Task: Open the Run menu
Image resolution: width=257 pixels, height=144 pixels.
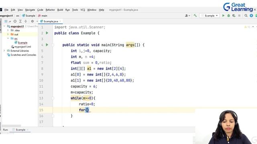Action: point(67,10)
